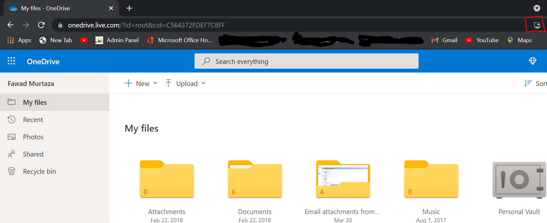
Task: Click the Search everything box
Action: click(x=307, y=61)
